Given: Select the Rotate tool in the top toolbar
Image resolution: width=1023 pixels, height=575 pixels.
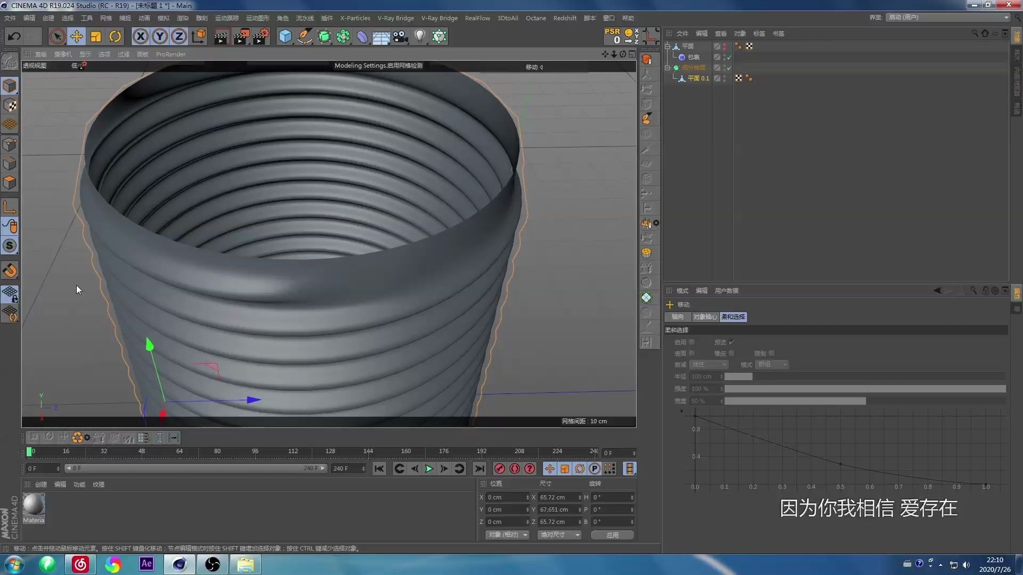Looking at the screenshot, I should [x=115, y=36].
